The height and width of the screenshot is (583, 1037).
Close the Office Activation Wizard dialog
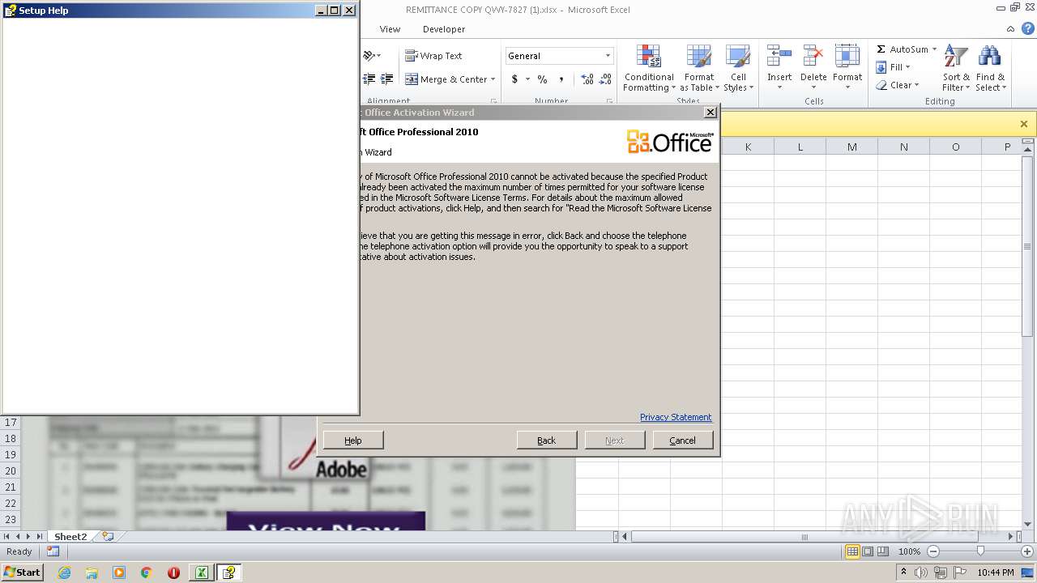pyautogui.click(x=711, y=113)
